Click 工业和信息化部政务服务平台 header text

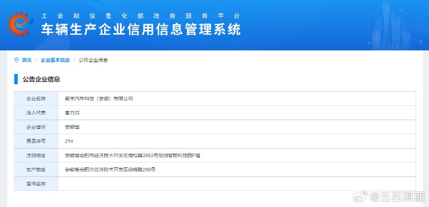[140, 16]
